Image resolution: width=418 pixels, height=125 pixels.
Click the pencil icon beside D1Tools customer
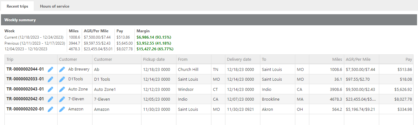click(x=62, y=79)
